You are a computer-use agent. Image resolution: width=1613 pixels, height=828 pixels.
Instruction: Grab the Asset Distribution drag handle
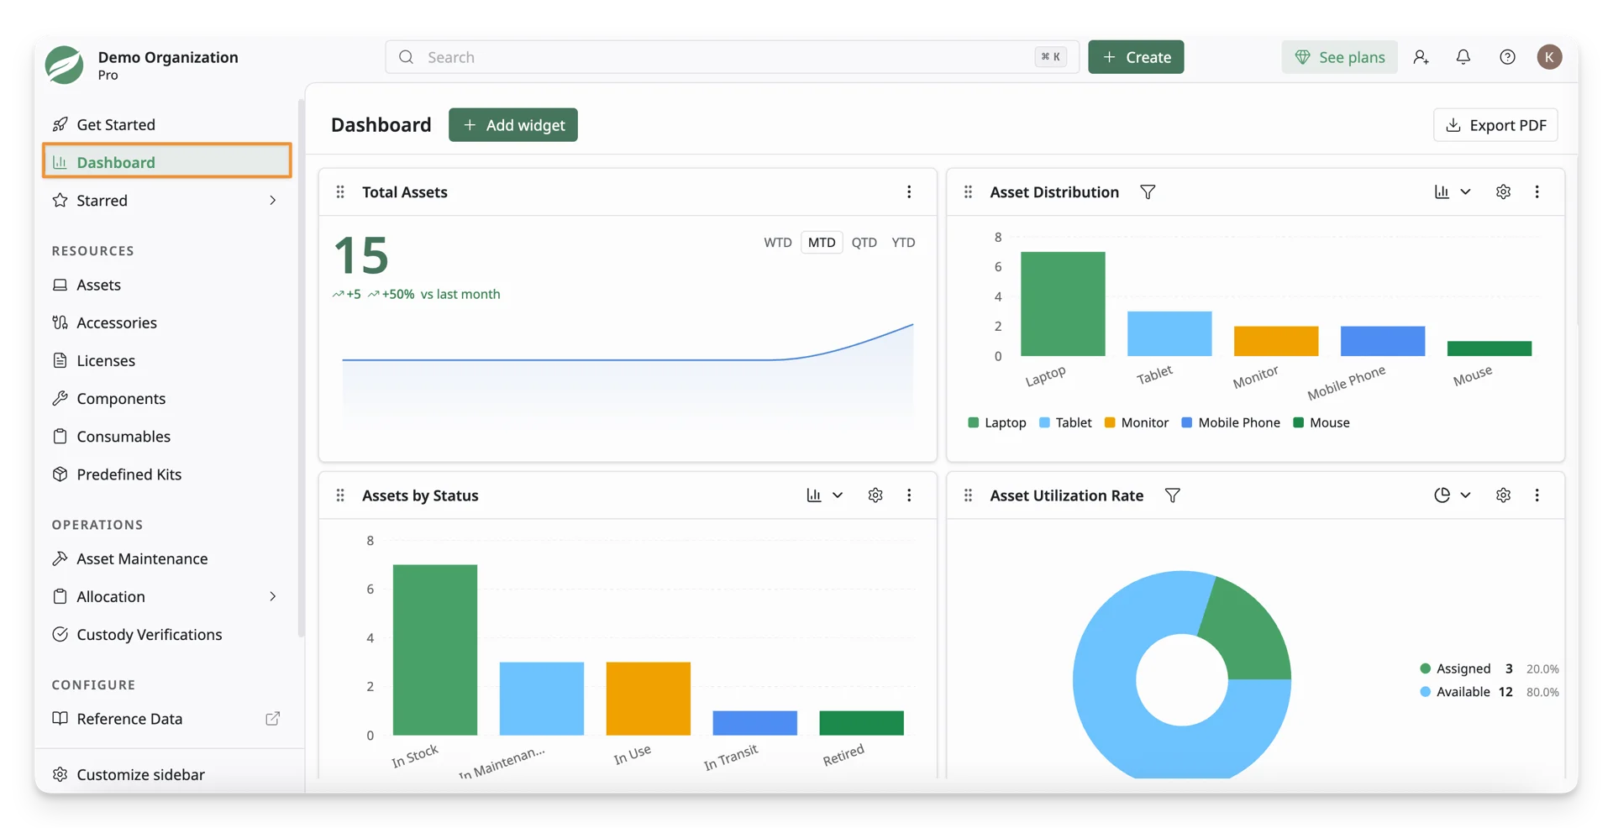coord(968,192)
